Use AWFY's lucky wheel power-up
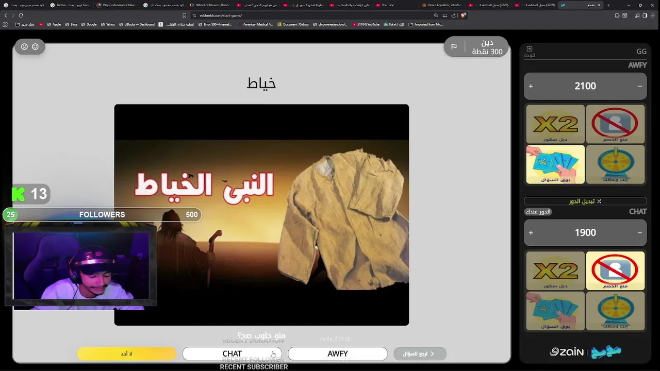The height and width of the screenshot is (371, 660). tap(615, 164)
